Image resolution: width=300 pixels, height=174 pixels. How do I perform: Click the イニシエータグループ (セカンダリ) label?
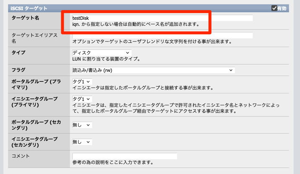click(34, 142)
